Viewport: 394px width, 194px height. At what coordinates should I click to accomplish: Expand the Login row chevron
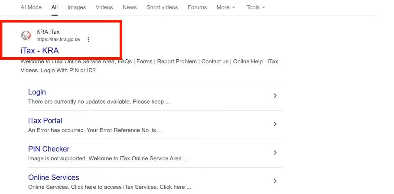[275, 96]
